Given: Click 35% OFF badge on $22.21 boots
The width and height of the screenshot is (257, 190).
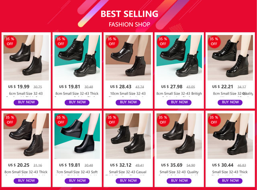Looking at the screenshot, I should (214, 41).
